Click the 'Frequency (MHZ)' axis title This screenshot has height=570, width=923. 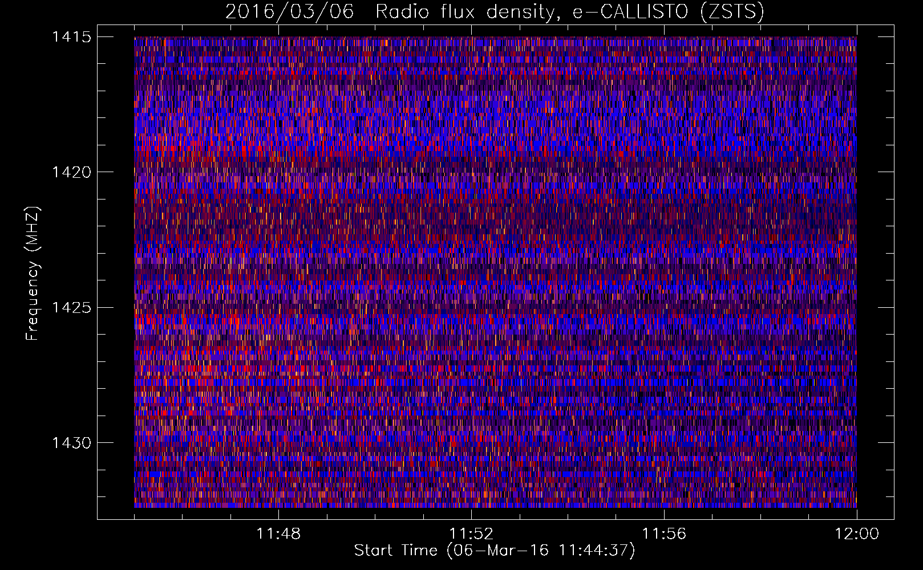[x=33, y=273]
